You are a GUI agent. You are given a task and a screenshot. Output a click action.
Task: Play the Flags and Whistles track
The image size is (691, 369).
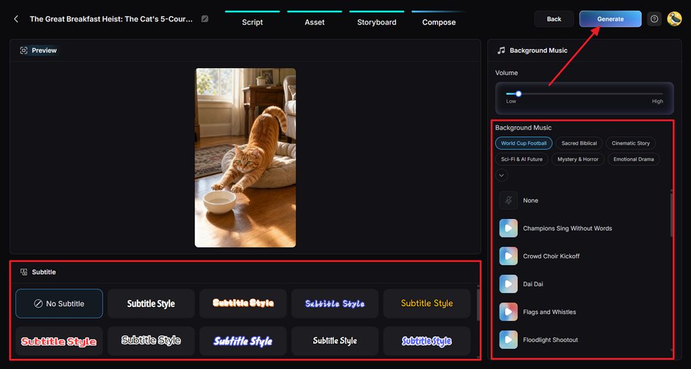(x=508, y=312)
